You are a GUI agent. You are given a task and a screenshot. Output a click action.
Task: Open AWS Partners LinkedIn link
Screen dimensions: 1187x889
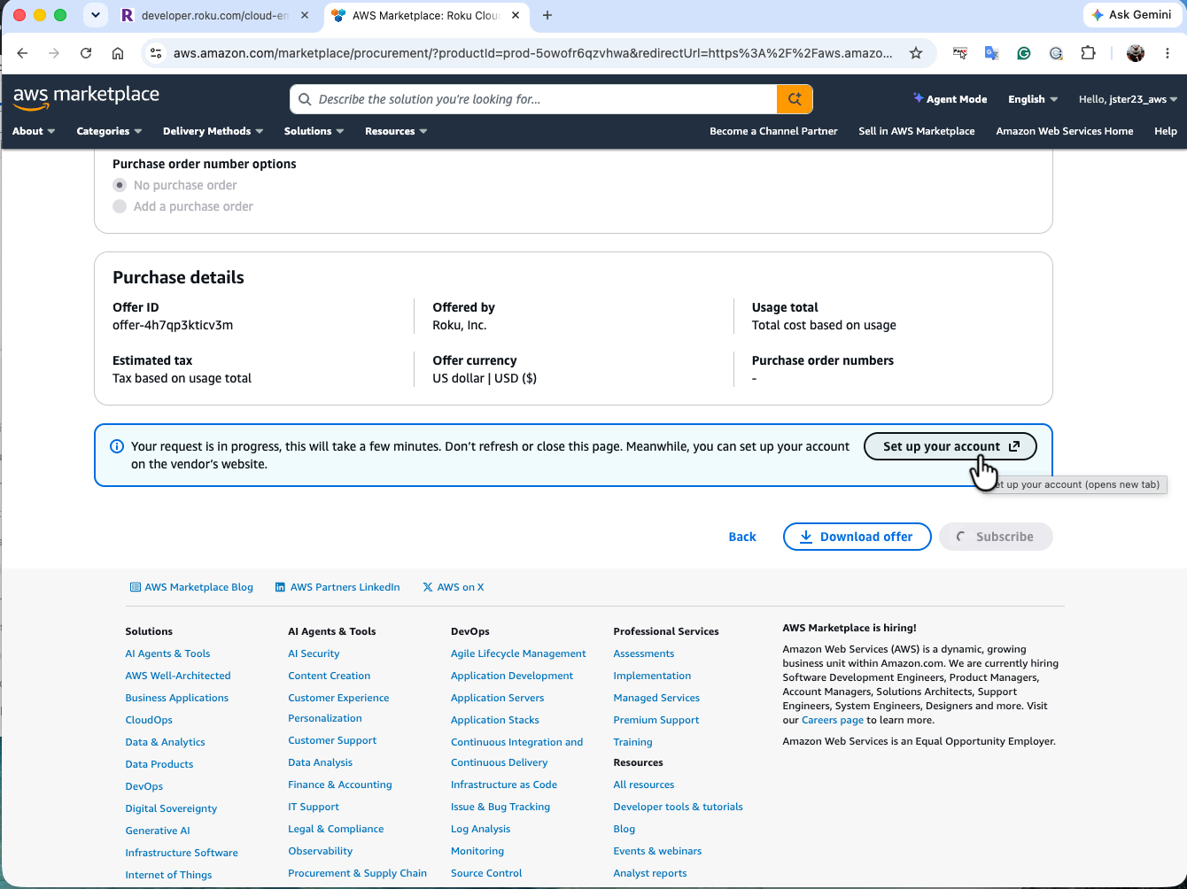click(x=337, y=587)
